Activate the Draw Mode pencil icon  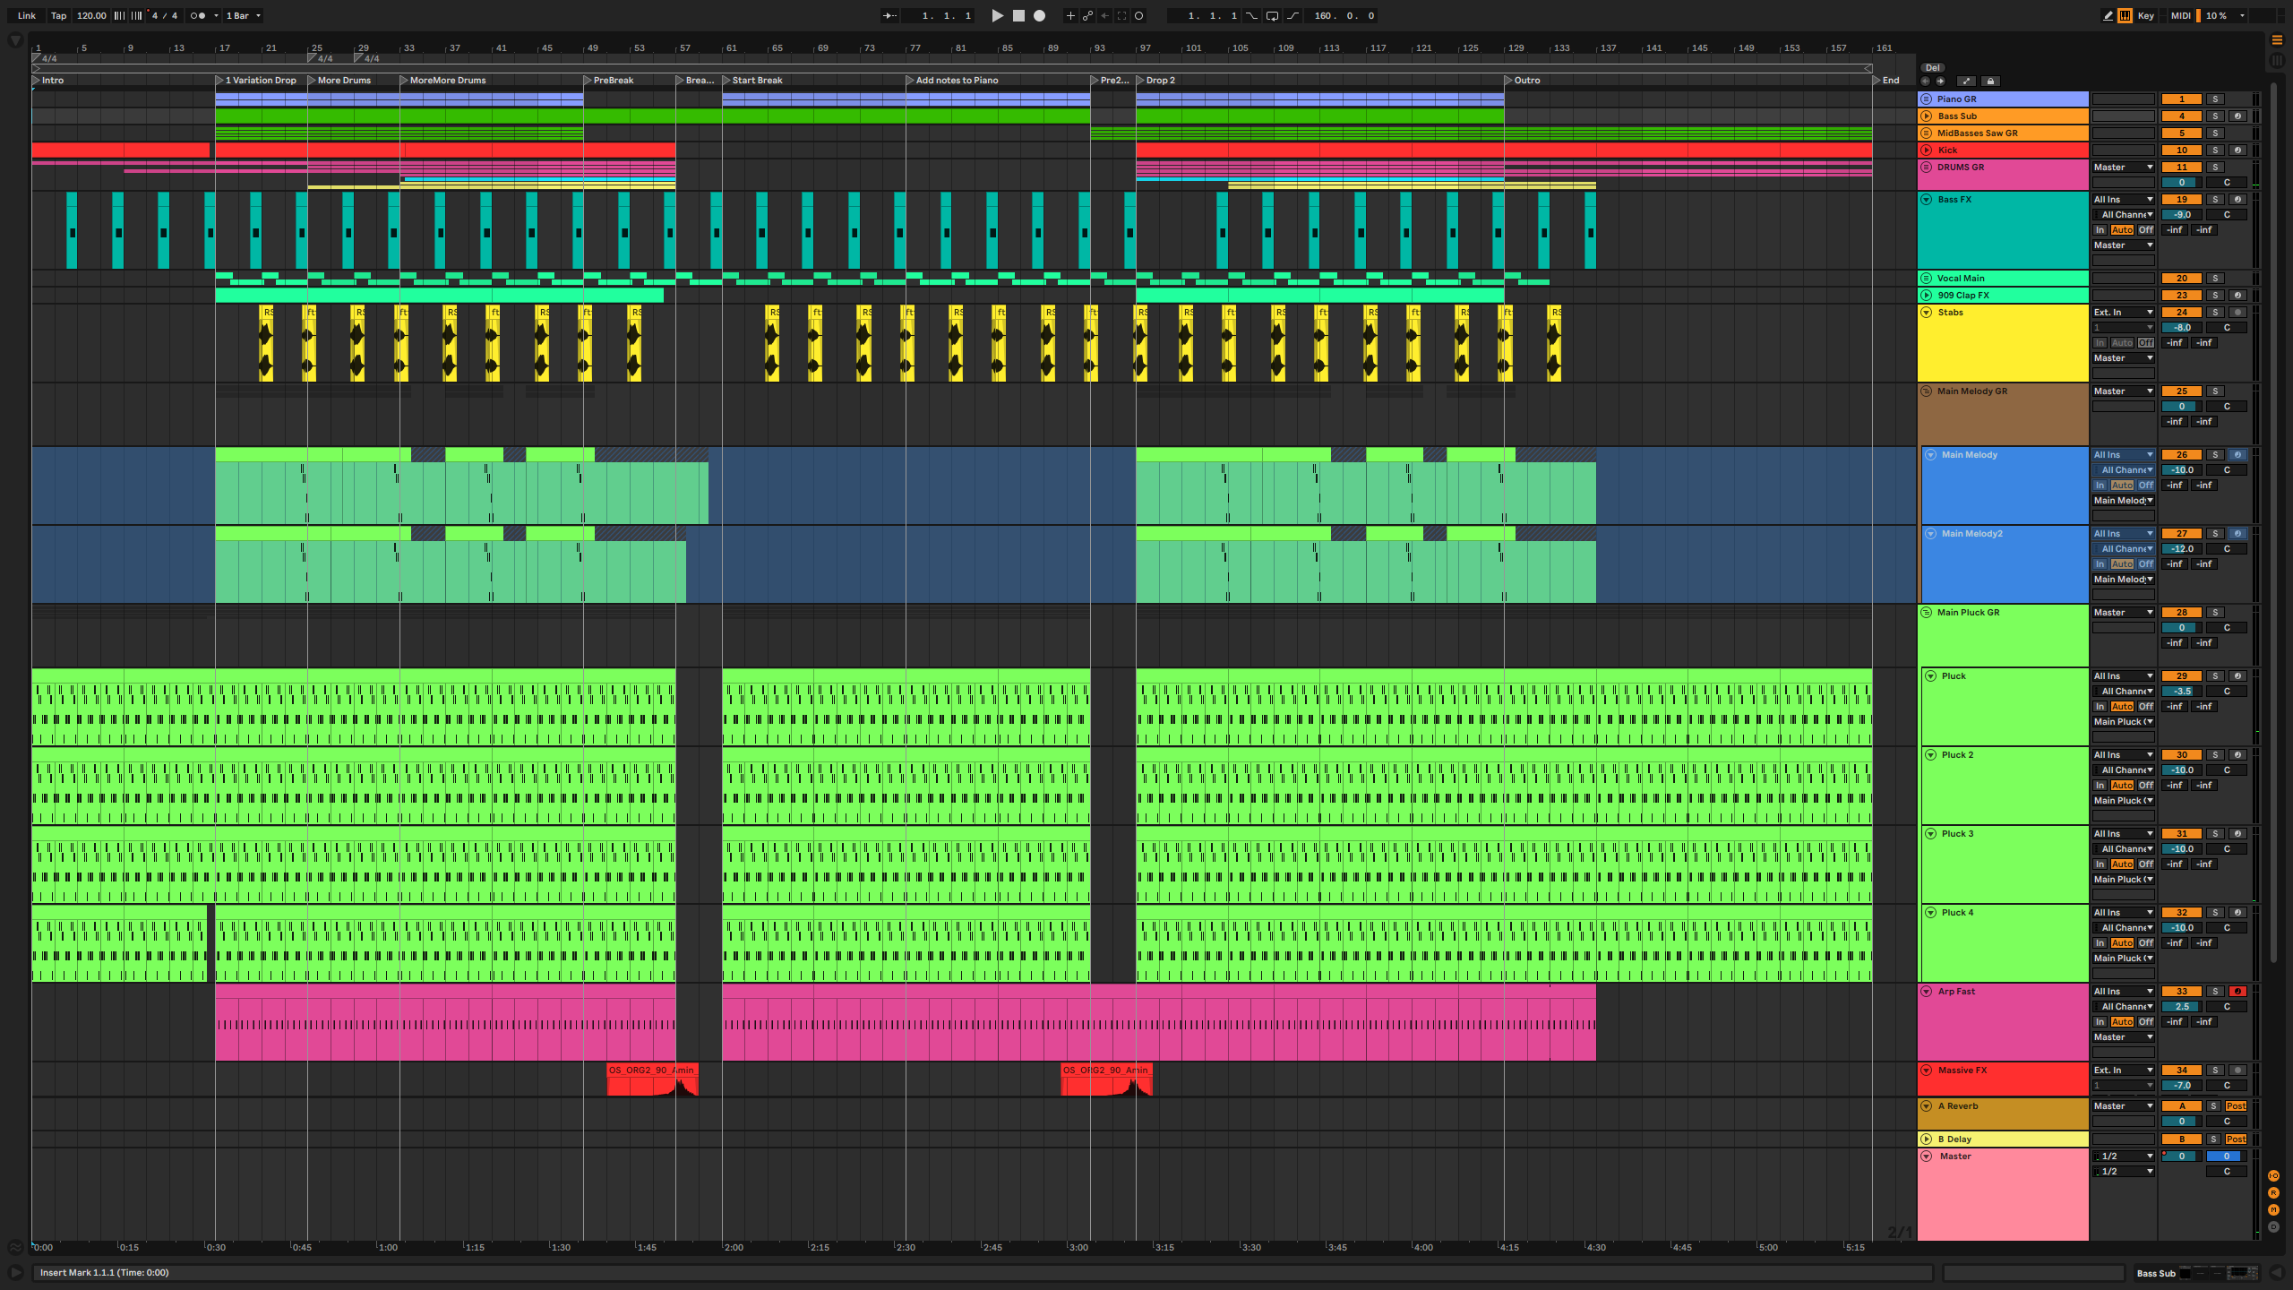[x=2108, y=15]
